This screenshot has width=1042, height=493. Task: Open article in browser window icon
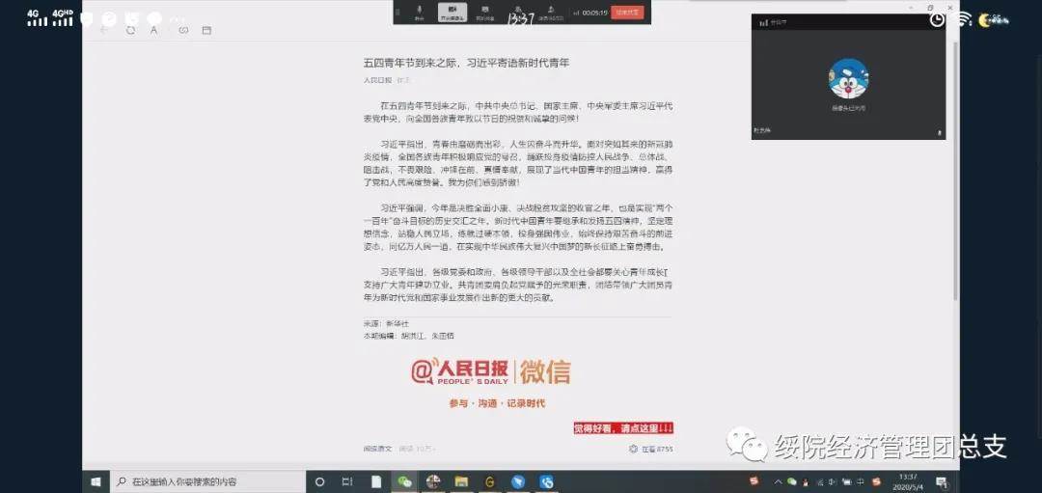(206, 30)
